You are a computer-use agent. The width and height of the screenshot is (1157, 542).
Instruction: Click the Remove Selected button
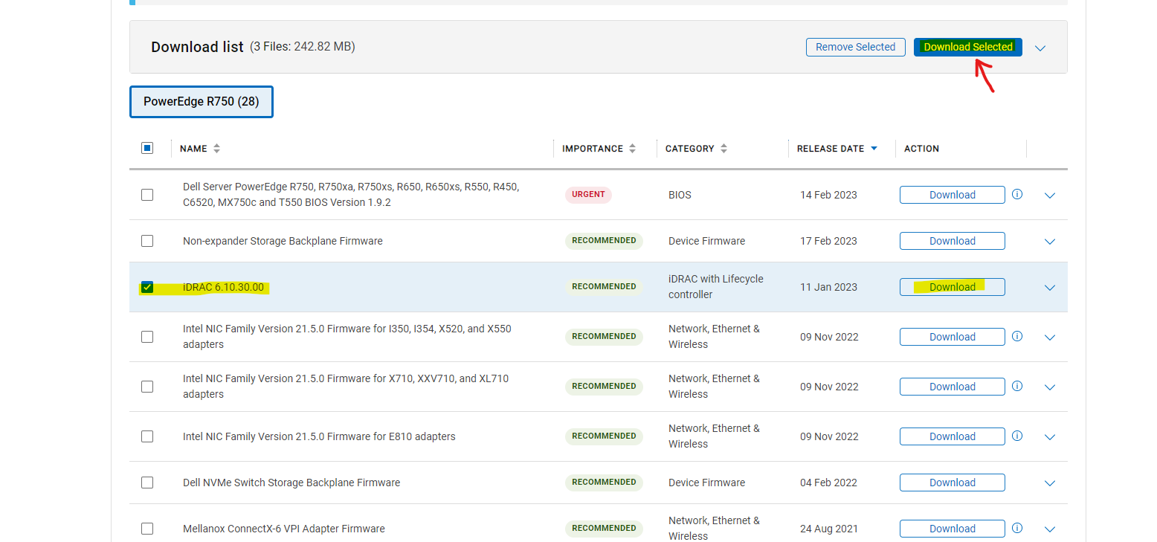point(856,47)
